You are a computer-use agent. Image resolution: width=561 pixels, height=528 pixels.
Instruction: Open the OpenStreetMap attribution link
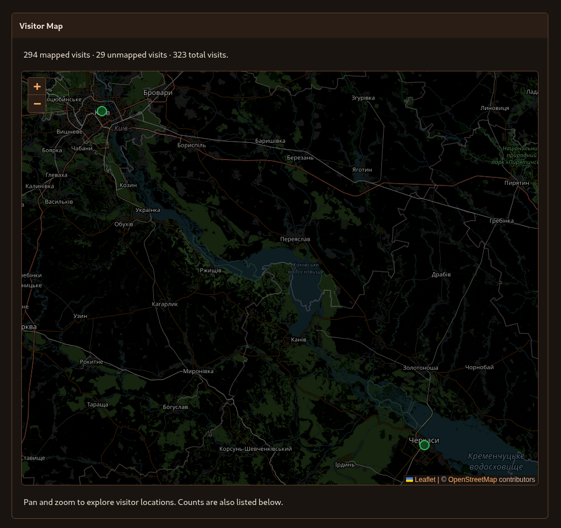coord(472,480)
